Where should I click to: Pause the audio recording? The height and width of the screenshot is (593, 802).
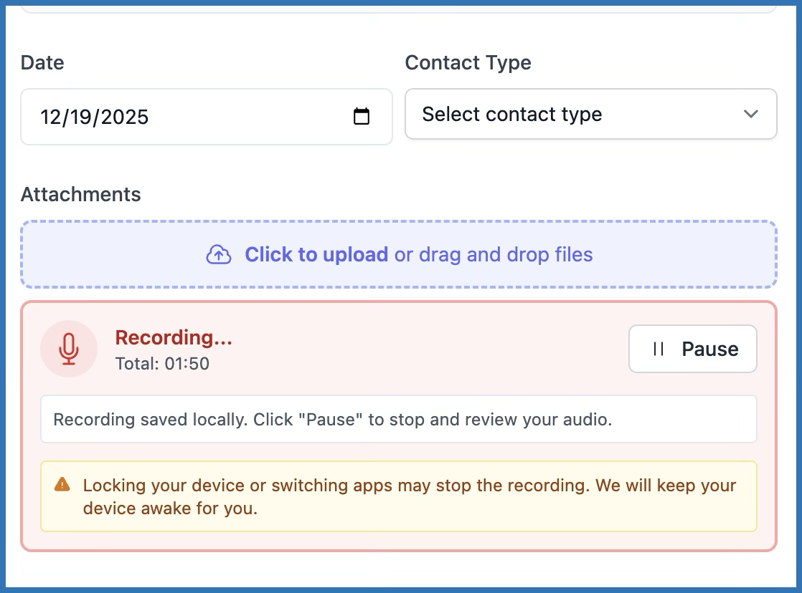[692, 349]
